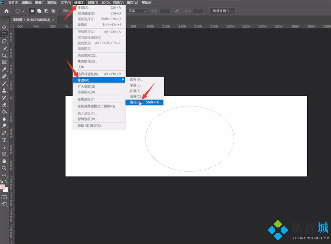This screenshot has width=331, height=244.
Task: Choose the Type (T) tool
Action: coord(4,140)
